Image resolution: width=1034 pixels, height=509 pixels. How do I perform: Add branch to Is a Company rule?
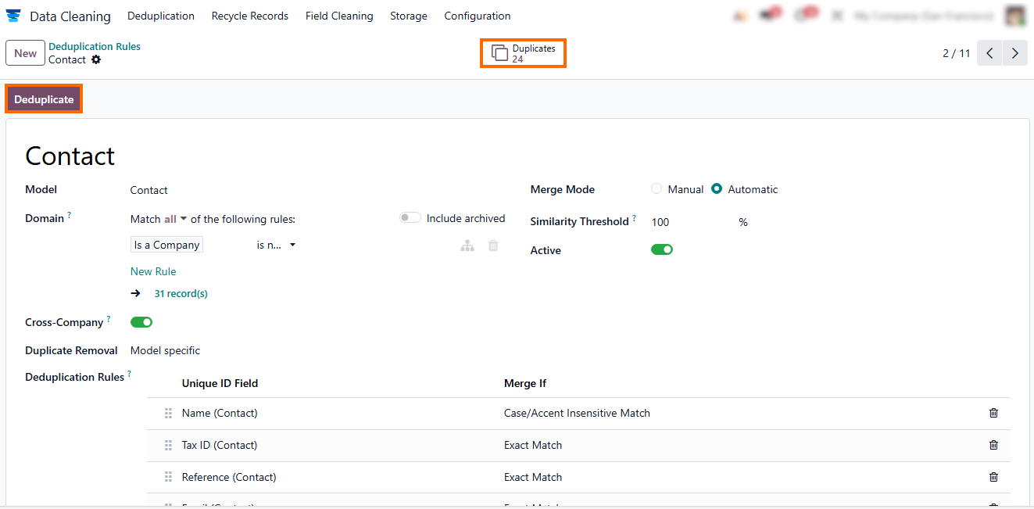click(467, 246)
